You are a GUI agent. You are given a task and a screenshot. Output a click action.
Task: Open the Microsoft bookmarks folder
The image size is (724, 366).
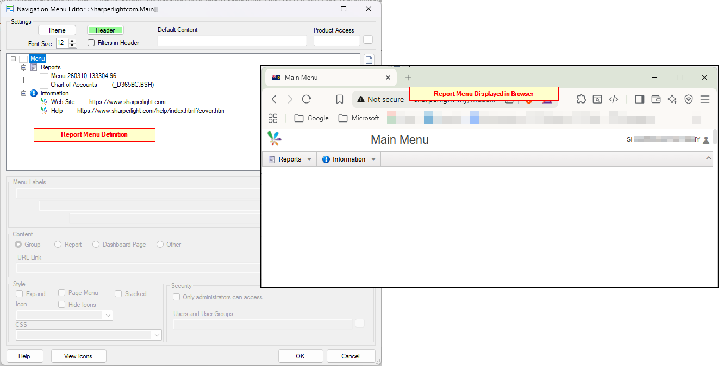[359, 118]
